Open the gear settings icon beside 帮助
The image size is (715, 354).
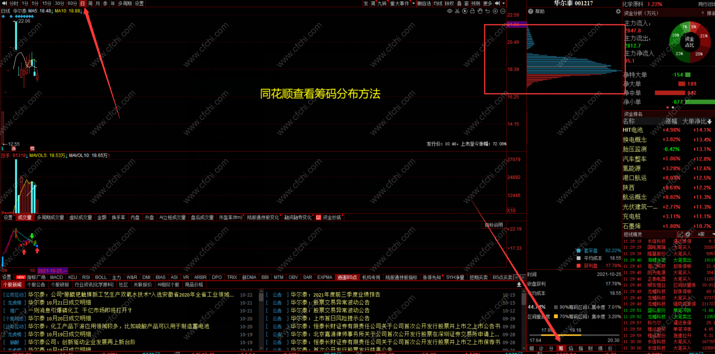click(618, 11)
